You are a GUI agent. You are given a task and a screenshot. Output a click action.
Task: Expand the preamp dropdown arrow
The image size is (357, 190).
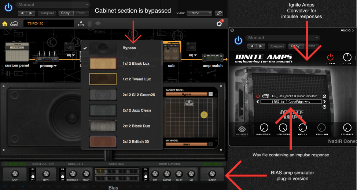click(x=55, y=66)
